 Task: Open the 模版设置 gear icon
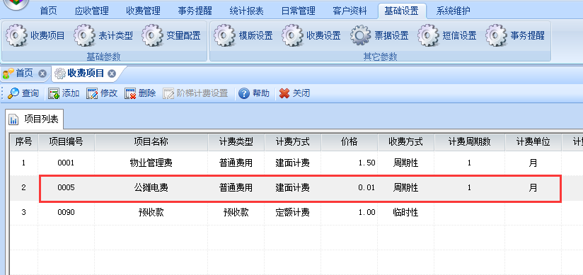coord(224,35)
